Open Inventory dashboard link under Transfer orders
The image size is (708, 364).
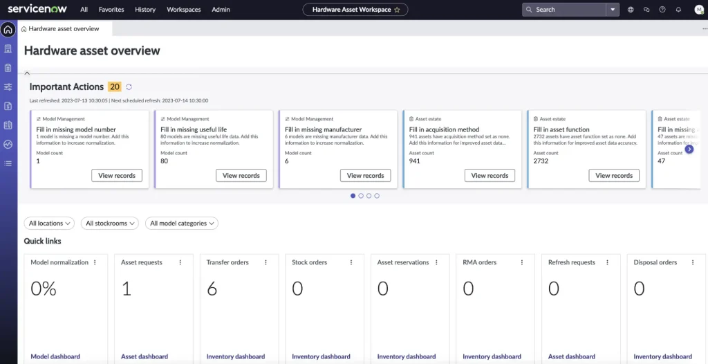click(236, 357)
